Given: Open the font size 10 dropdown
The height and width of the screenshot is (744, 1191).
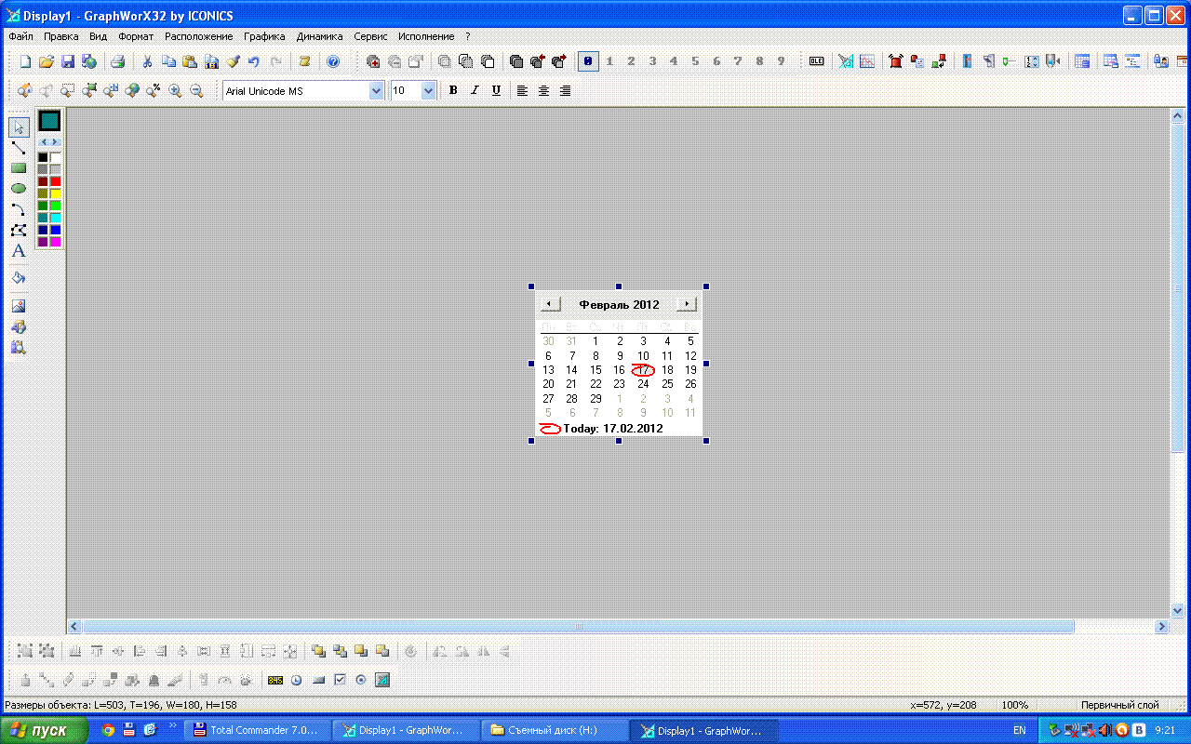Looking at the screenshot, I should pos(428,91).
